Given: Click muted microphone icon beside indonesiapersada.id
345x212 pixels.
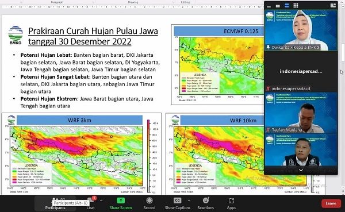Looking at the screenshot, I should (268, 88).
